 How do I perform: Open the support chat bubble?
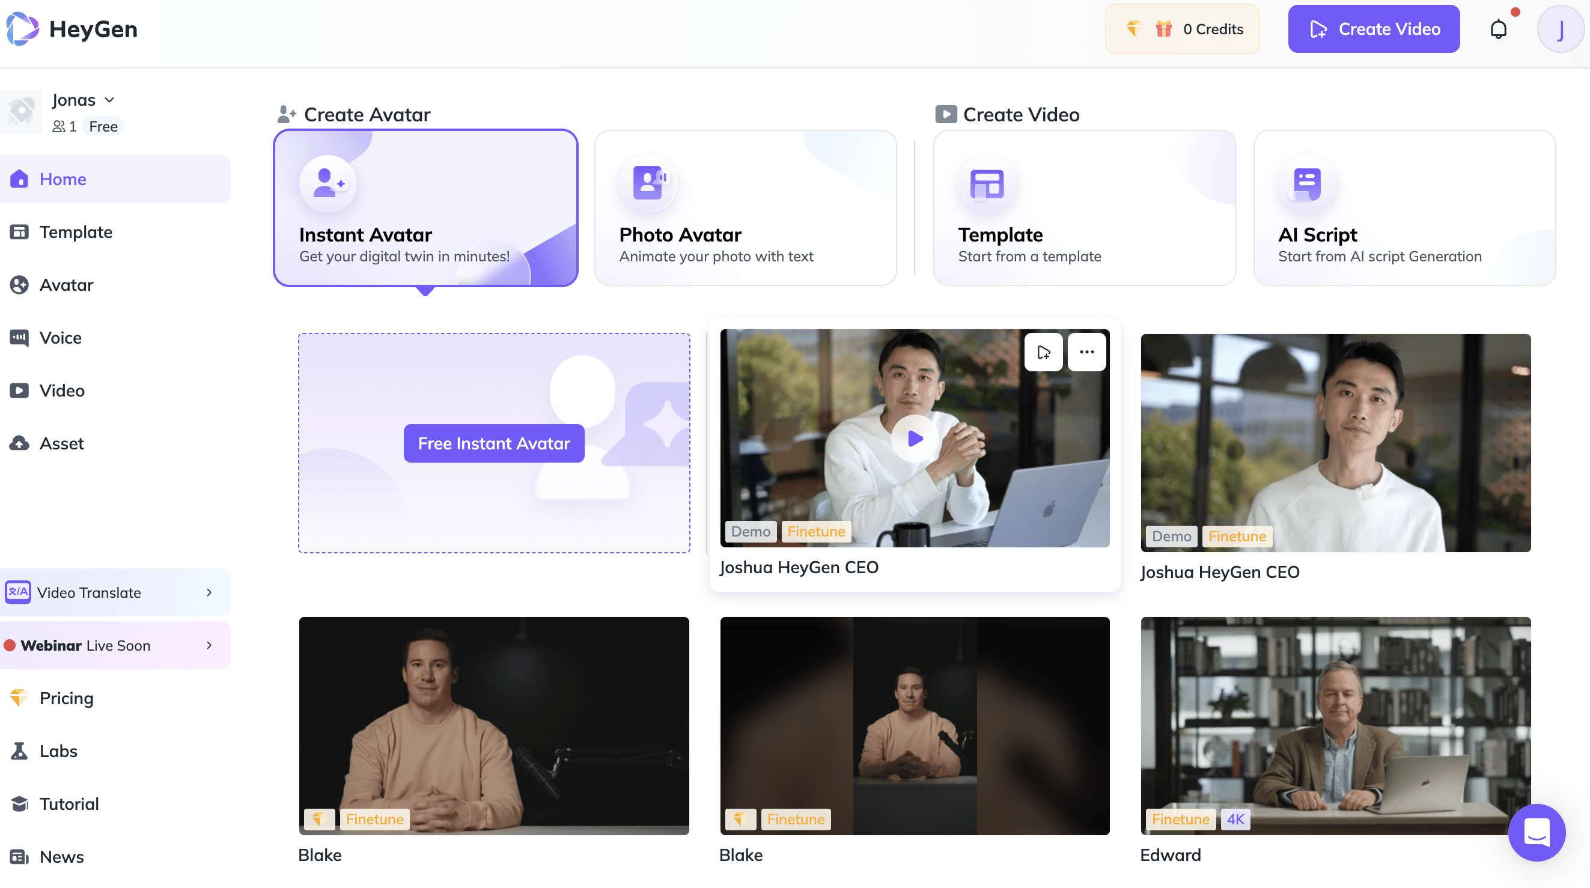click(x=1537, y=833)
